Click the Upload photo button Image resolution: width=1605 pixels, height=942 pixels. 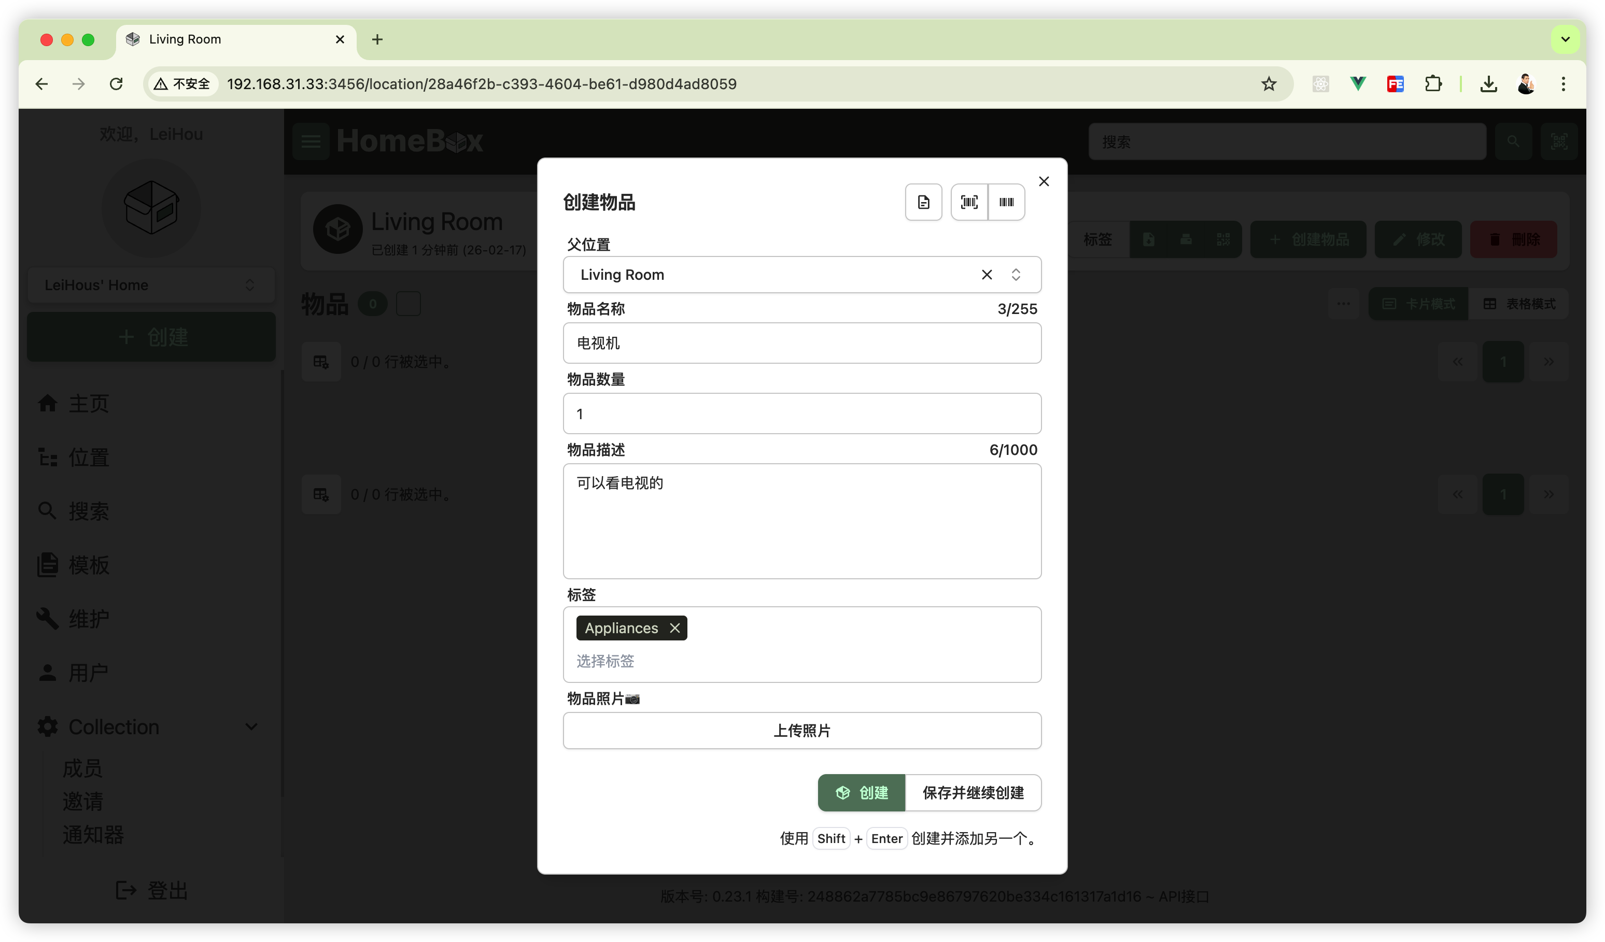pos(801,731)
